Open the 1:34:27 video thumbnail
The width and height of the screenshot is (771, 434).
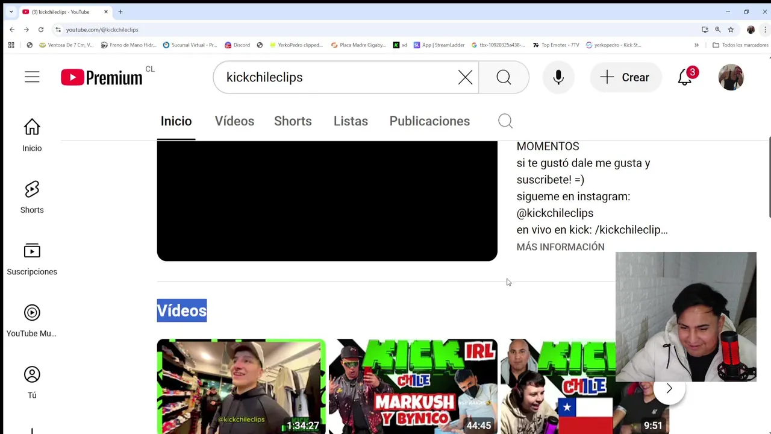(241, 386)
